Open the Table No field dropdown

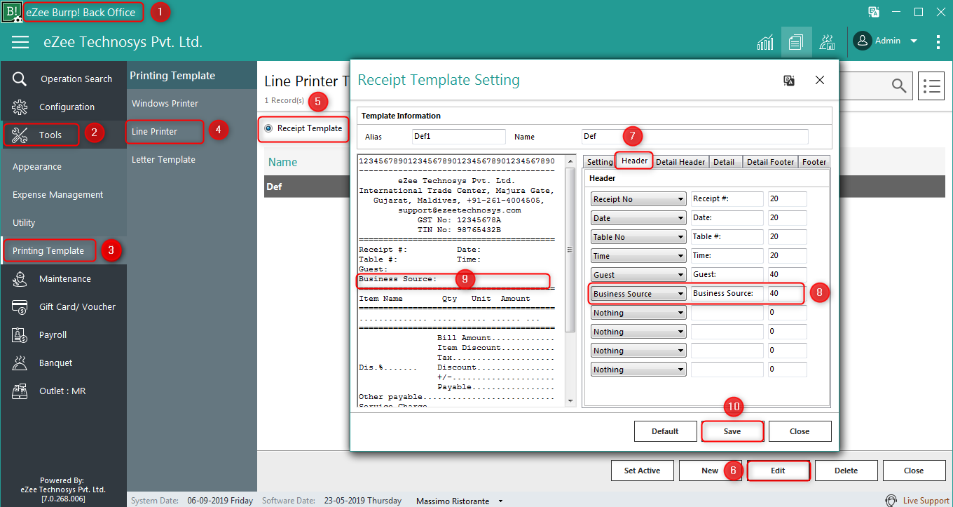(638, 237)
